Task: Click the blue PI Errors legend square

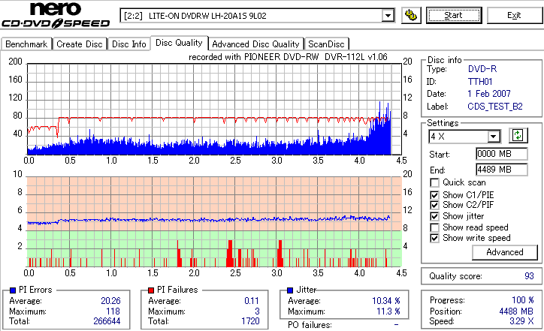Action: 13,290
